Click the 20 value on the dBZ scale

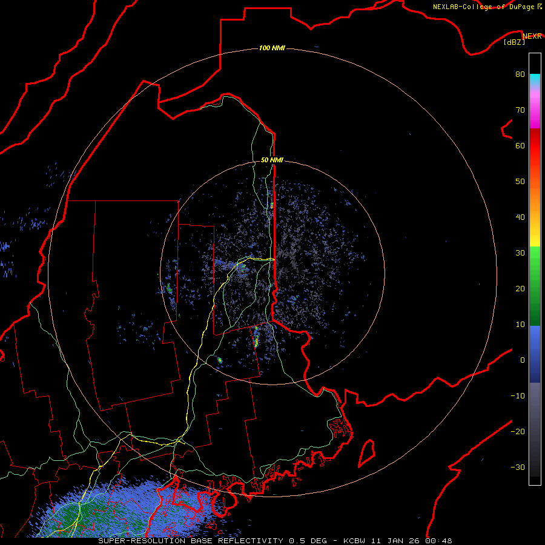(520, 288)
